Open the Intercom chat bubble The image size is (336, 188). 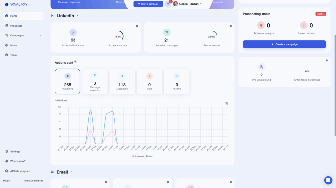point(328,180)
